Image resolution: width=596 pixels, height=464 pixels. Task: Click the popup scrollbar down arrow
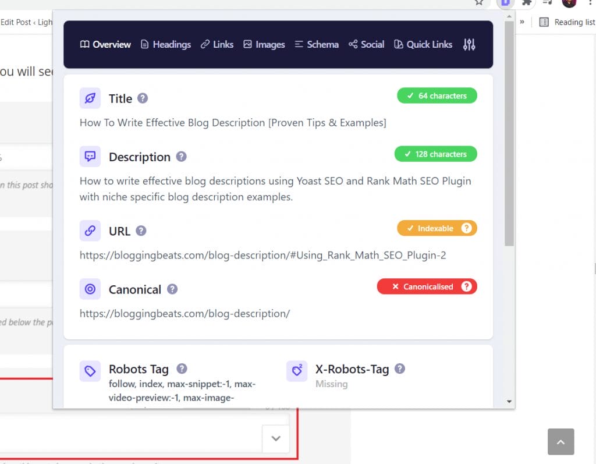(x=509, y=401)
